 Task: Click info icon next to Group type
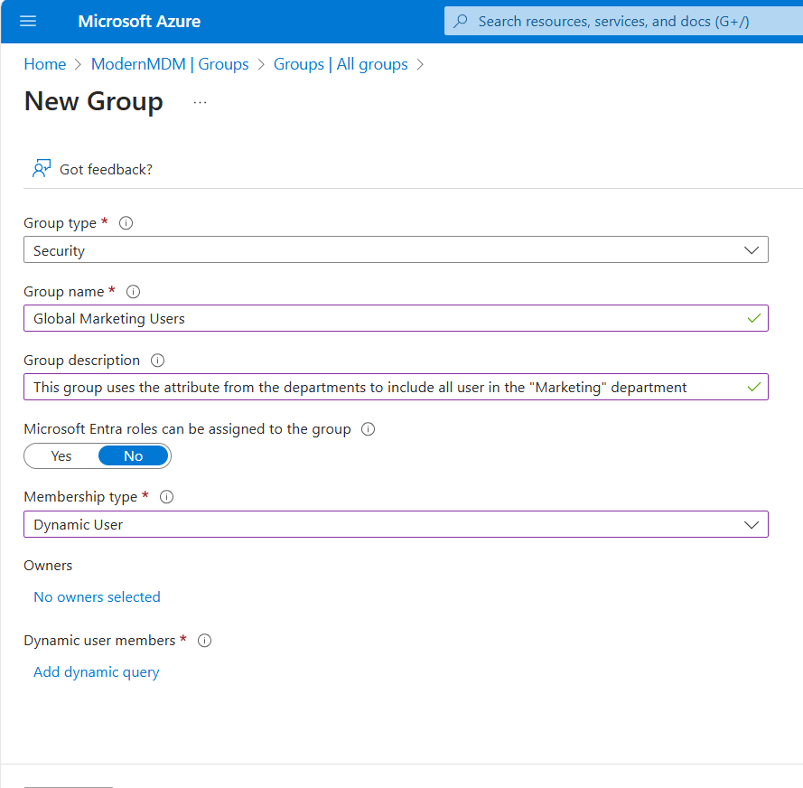[x=126, y=223]
